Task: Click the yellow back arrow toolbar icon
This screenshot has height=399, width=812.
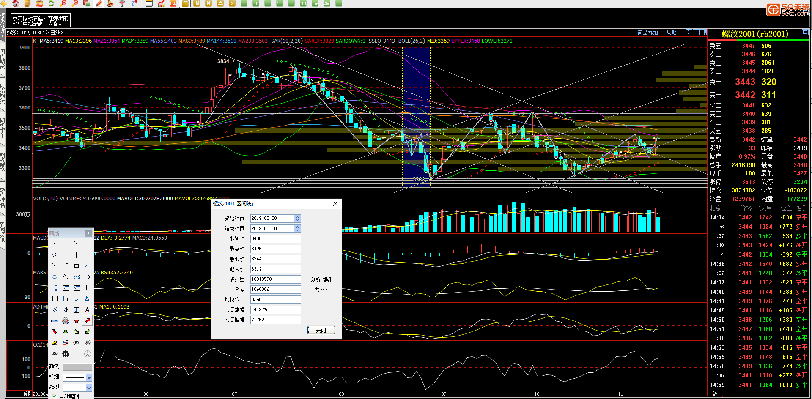Action: 4,3
